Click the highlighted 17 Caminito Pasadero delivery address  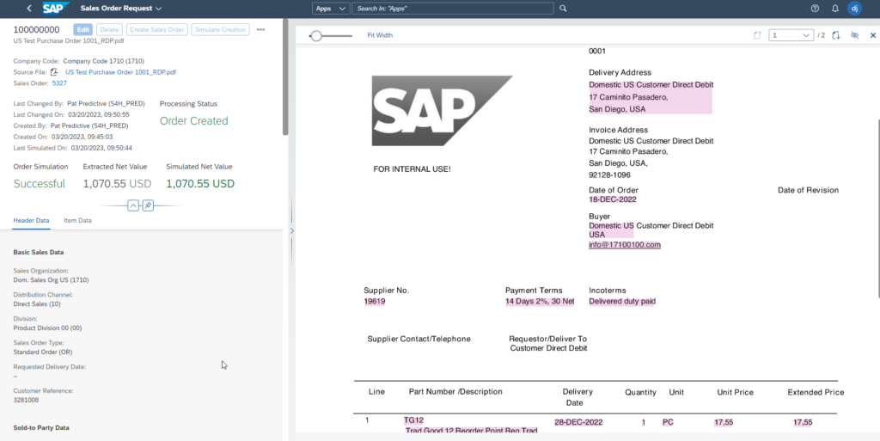628,97
